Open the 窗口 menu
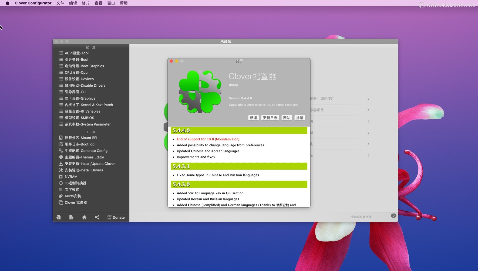The height and width of the screenshot is (271, 478). click(111, 3)
